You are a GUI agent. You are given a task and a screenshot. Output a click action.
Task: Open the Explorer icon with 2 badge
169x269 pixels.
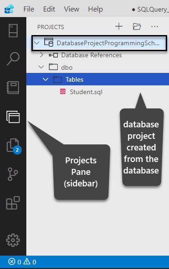coord(14,146)
